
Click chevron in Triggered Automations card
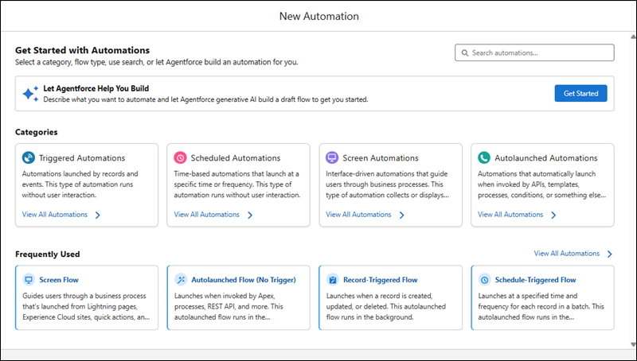(97, 215)
